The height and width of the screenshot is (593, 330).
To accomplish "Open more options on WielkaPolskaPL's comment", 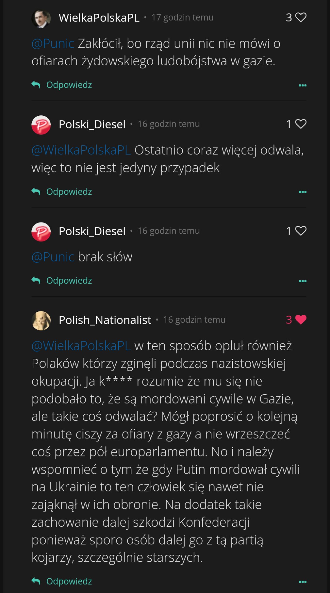I will click(x=303, y=85).
